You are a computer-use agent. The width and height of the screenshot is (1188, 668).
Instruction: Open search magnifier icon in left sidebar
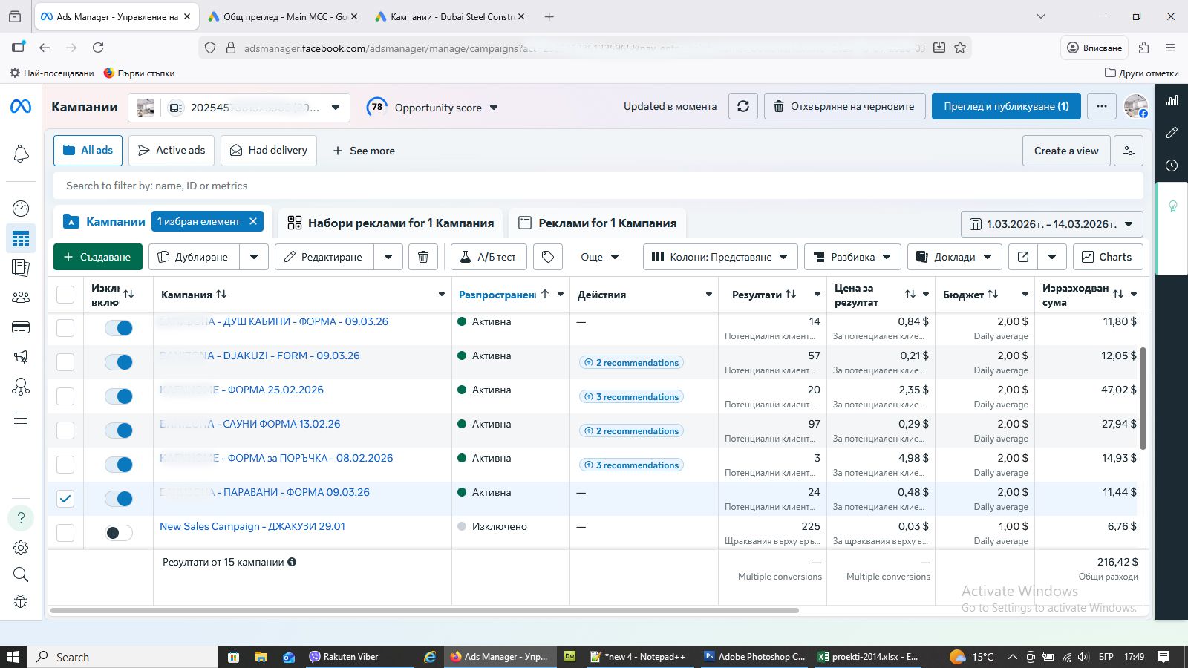click(21, 574)
